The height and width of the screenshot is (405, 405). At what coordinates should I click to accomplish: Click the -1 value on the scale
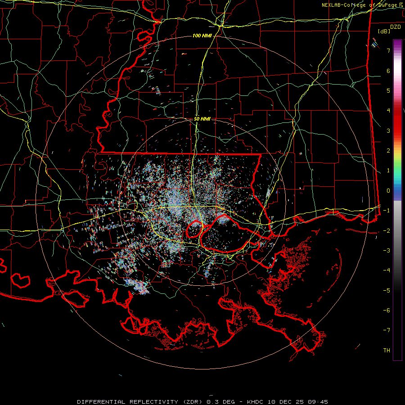pos(387,211)
